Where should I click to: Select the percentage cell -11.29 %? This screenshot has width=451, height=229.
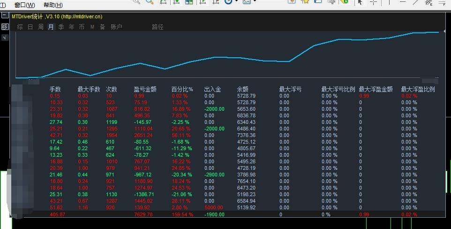click(x=182, y=148)
